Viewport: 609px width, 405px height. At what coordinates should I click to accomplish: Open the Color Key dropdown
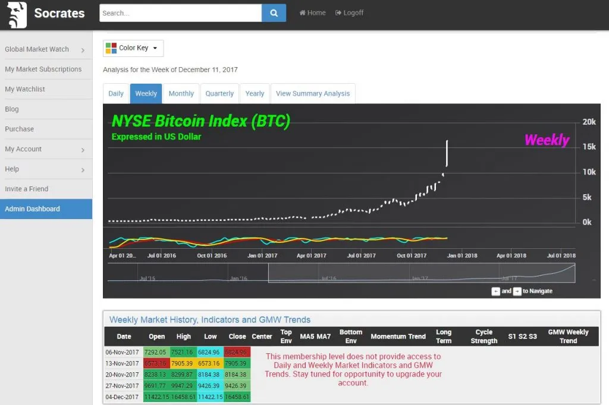click(133, 48)
